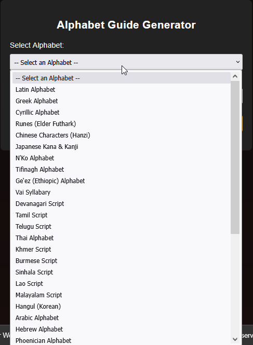Select Runes (Elder Futhark) entry
The height and width of the screenshot is (345, 253).
[122, 124]
